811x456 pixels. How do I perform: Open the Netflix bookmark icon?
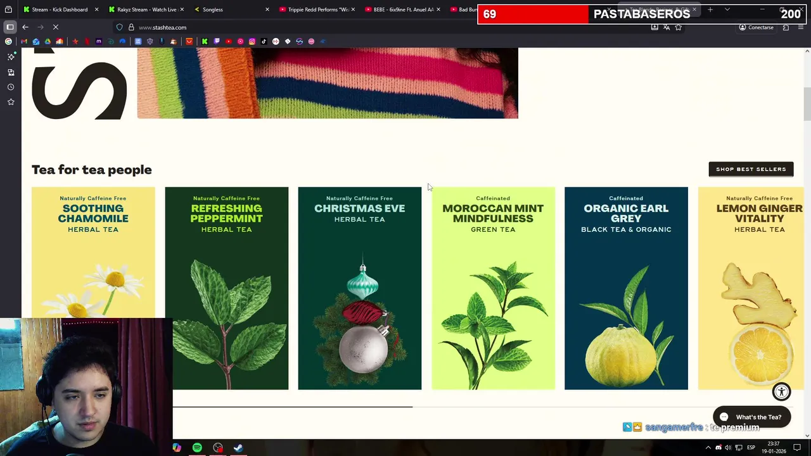pyautogui.click(x=87, y=41)
